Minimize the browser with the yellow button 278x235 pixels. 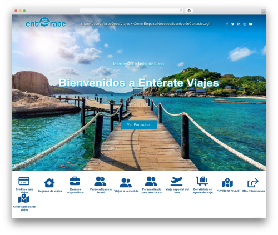[20, 11]
